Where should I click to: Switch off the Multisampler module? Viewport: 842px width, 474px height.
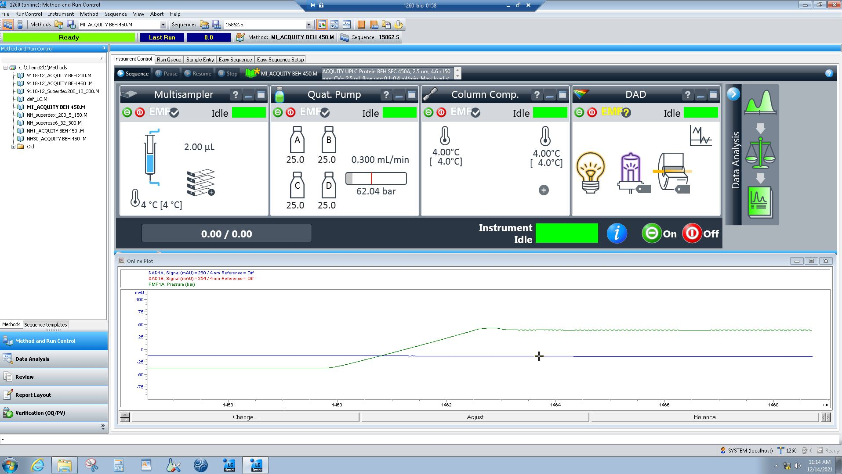click(140, 113)
